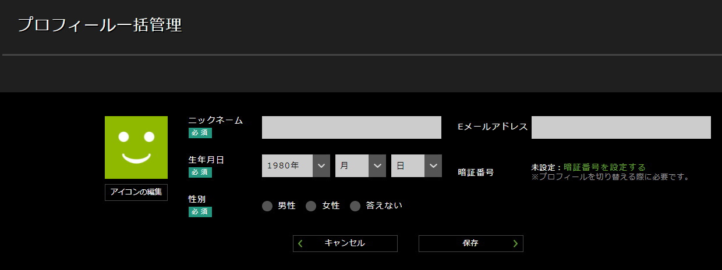Expand the 月 month dropdown
This screenshot has width=722, height=270.
pyautogui.click(x=360, y=166)
